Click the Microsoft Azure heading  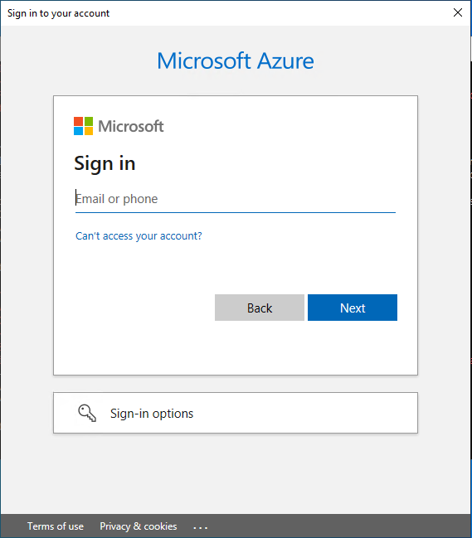coord(236,61)
